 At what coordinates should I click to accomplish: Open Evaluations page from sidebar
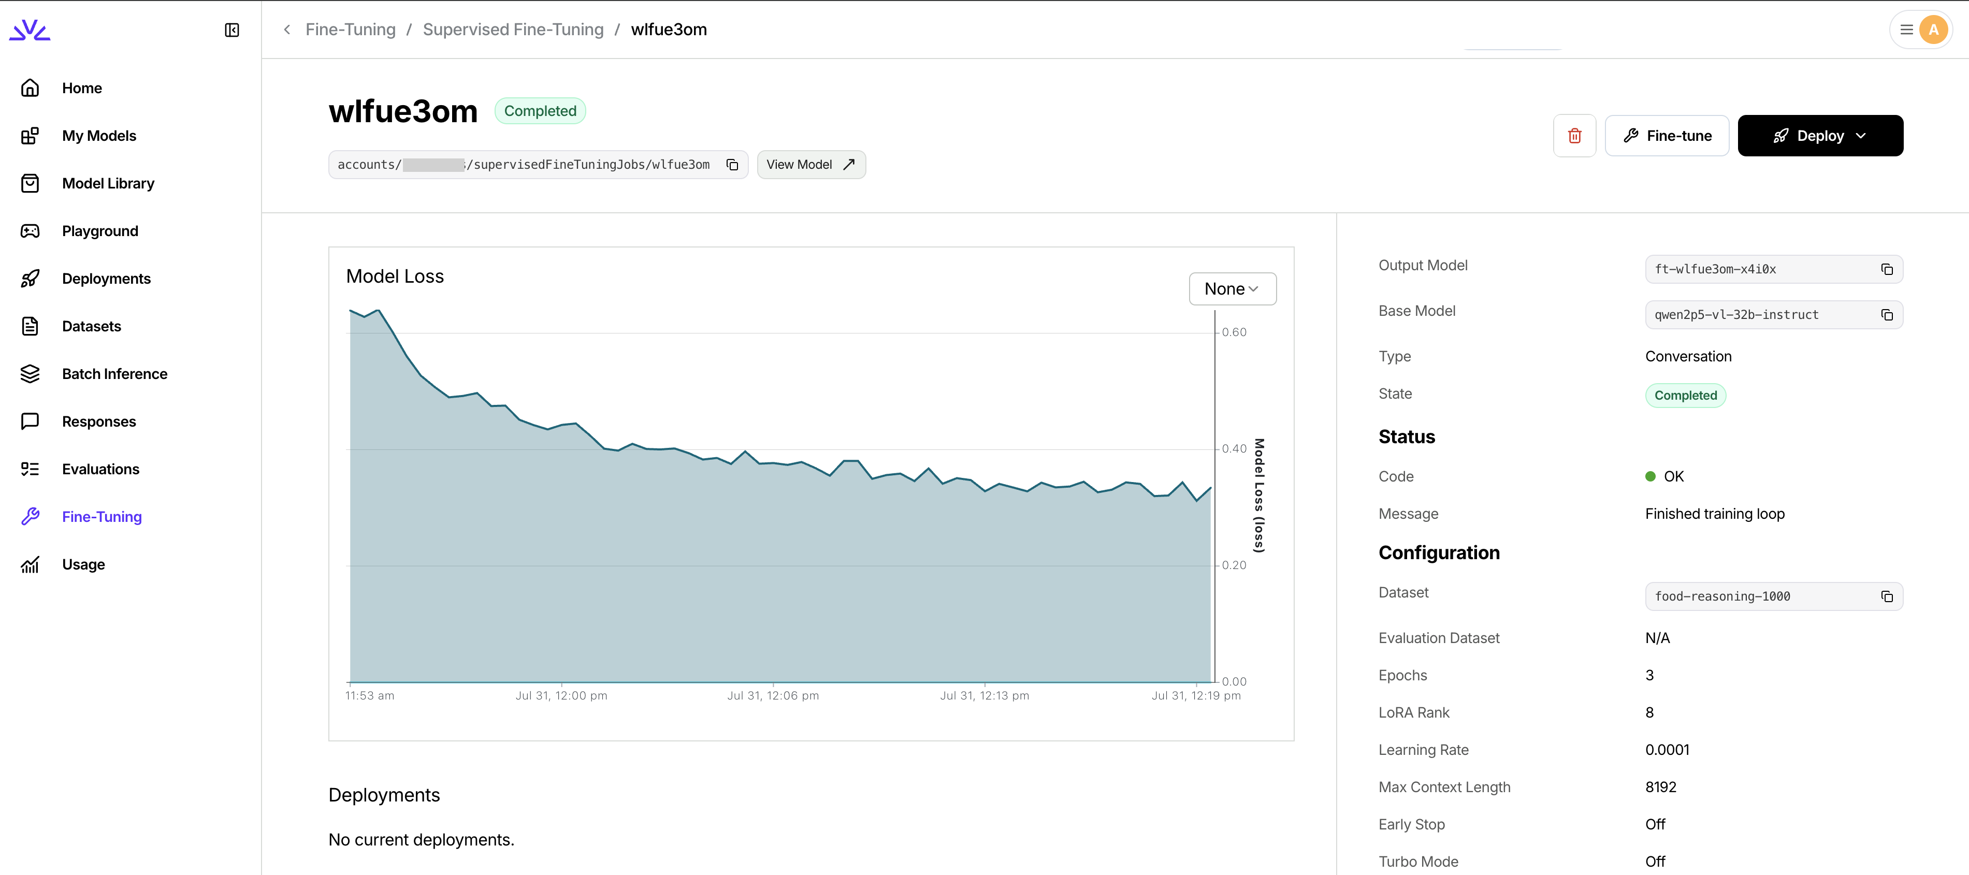tap(100, 469)
